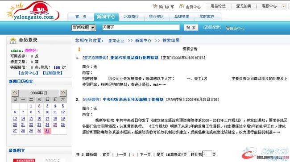Image resolution: width=290 pixels, height=162 pixels.
Task: Open the [市场营销] category link
Action: pyautogui.click(x=91, y=100)
